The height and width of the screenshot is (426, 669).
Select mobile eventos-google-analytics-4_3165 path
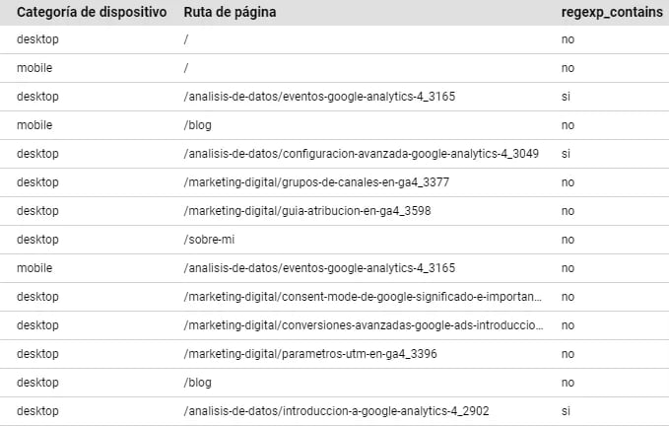click(x=319, y=268)
